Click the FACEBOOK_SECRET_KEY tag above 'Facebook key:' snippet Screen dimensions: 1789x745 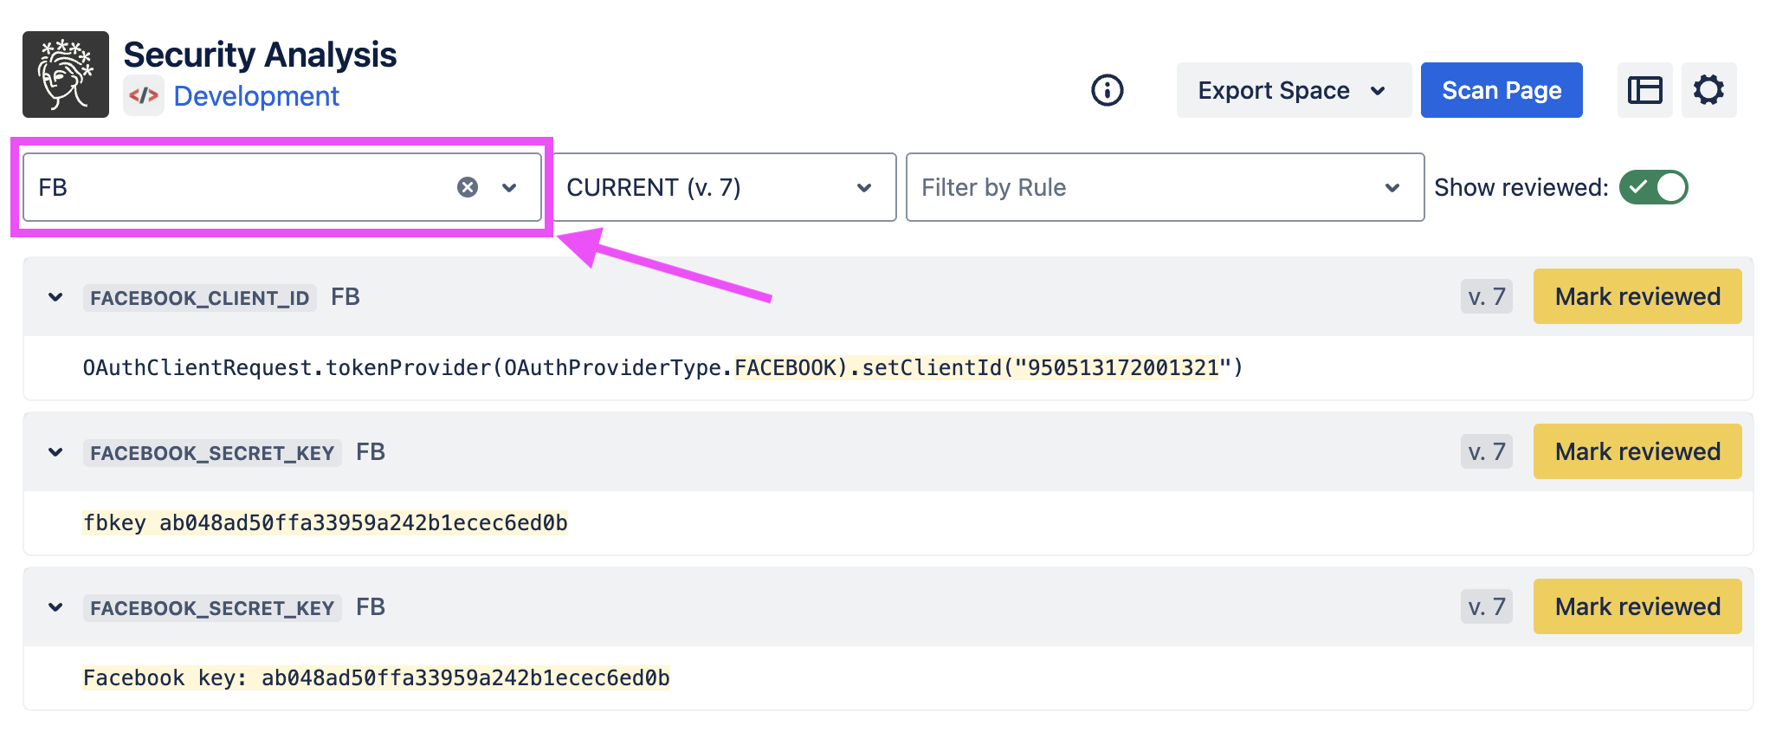[x=212, y=607]
